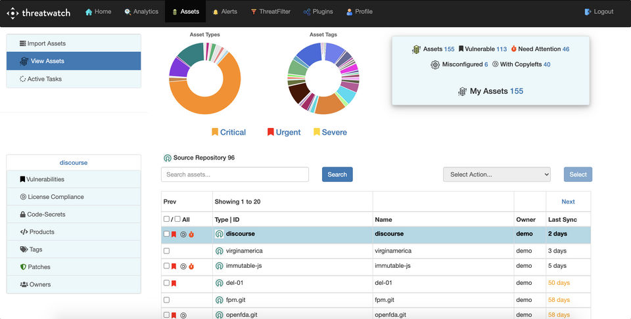Click the Logout door icon

[588, 12]
